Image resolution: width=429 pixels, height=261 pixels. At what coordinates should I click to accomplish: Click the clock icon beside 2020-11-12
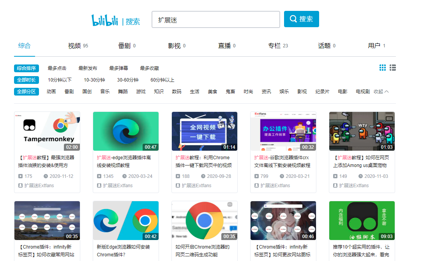tap(46, 176)
